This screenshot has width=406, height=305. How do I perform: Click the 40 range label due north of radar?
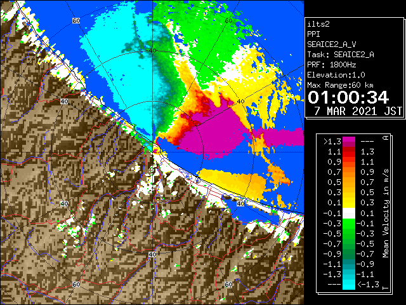click(x=152, y=50)
